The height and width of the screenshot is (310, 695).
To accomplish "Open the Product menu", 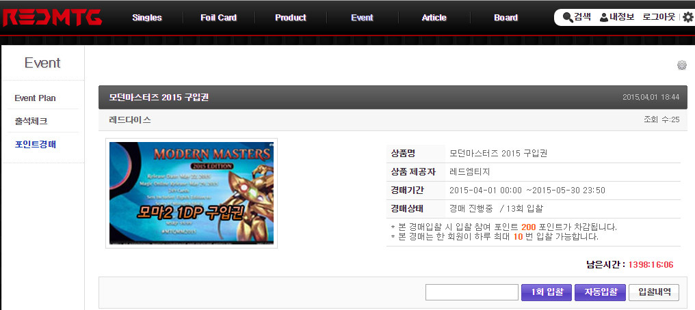I will coord(290,18).
